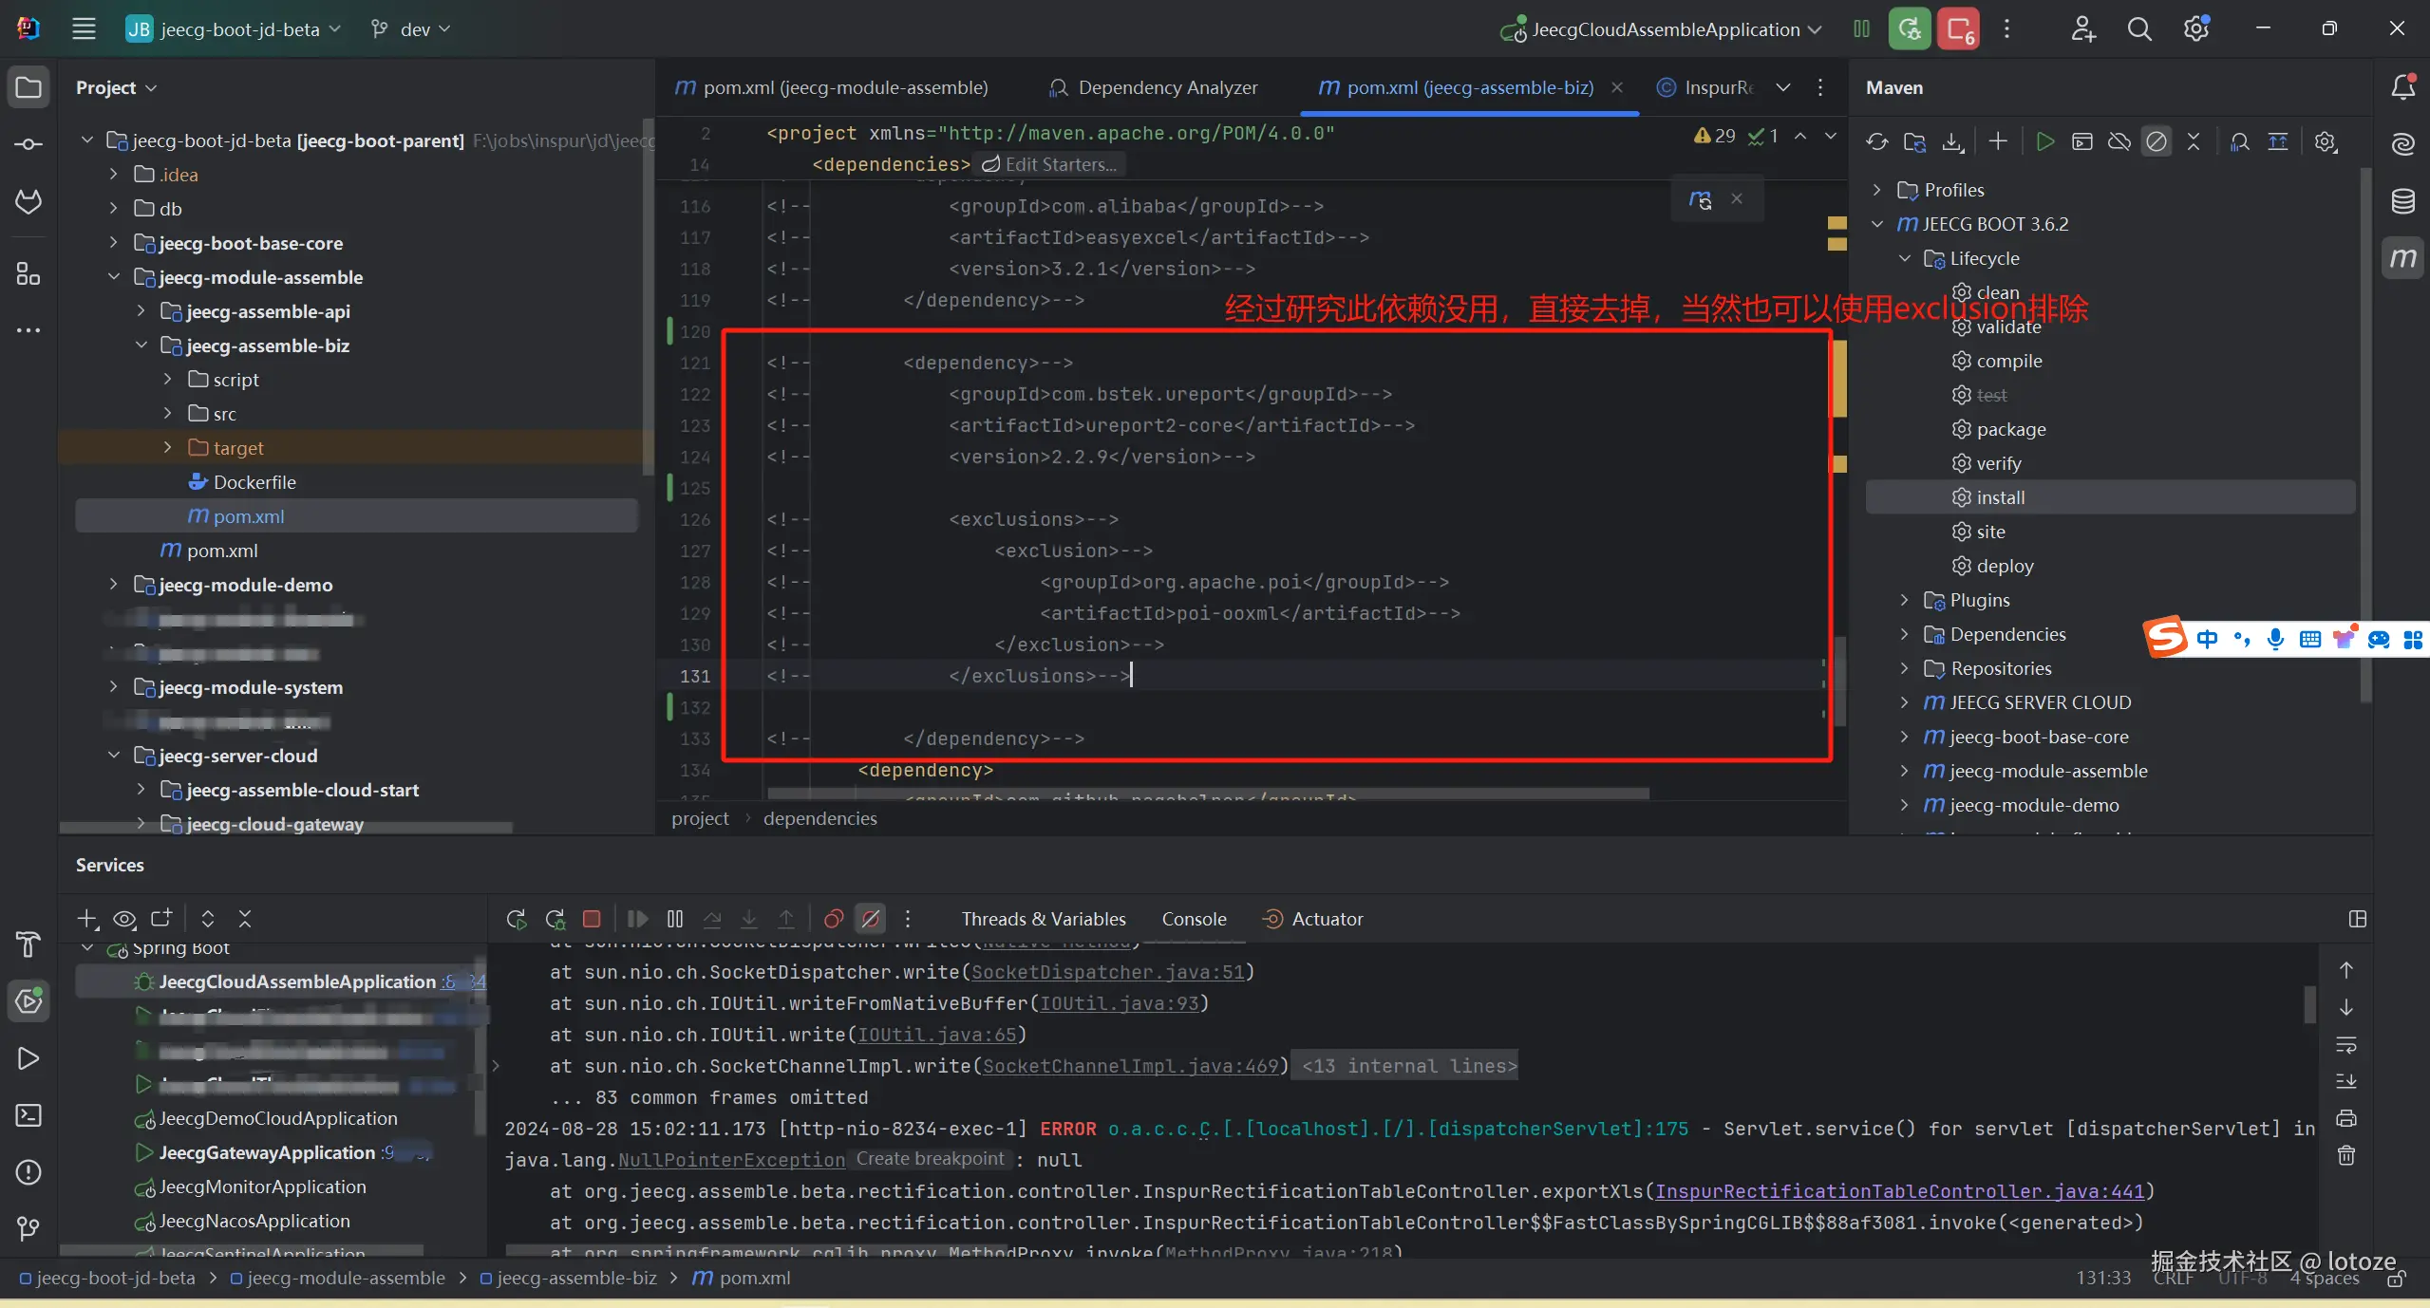Screen dimensions: 2430x1308
Task: Toggle Maven offline mode icon
Action: point(2119,142)
